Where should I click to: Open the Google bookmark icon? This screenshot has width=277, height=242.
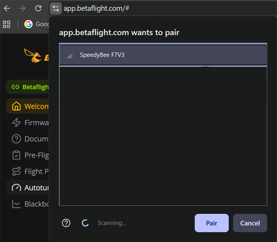coord(28,24)
